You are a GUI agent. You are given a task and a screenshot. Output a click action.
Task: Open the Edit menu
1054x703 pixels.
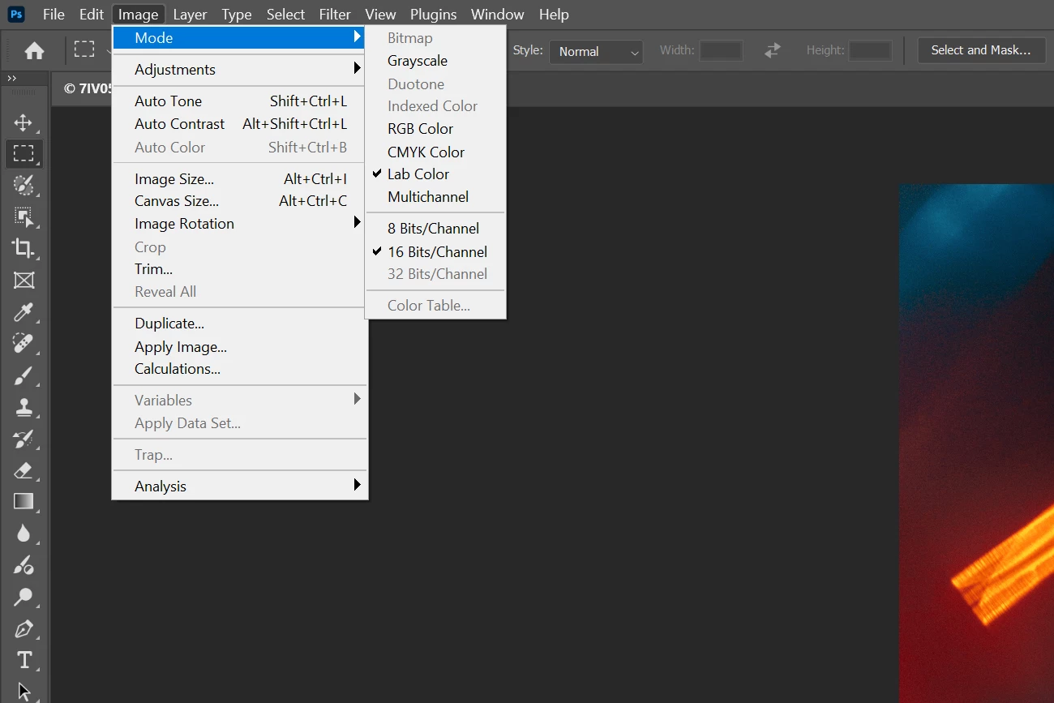(92, 14)
